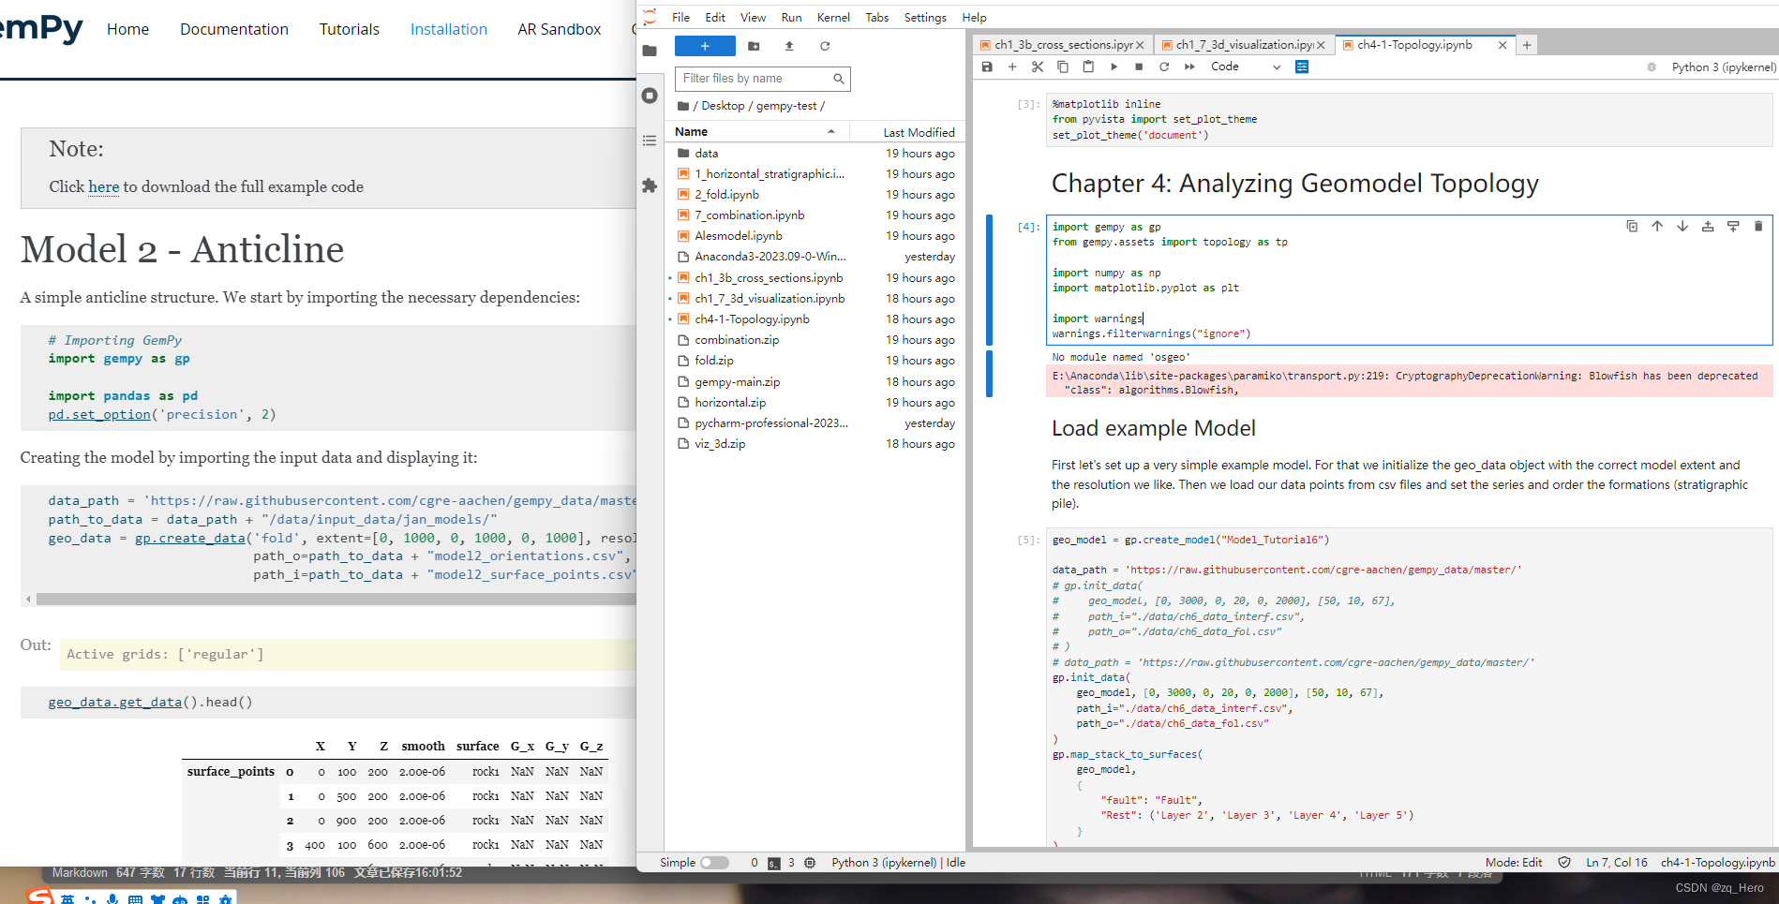Open the Edit menu
Viewport: 1779px width, 904px height.
tap(715, 18)
